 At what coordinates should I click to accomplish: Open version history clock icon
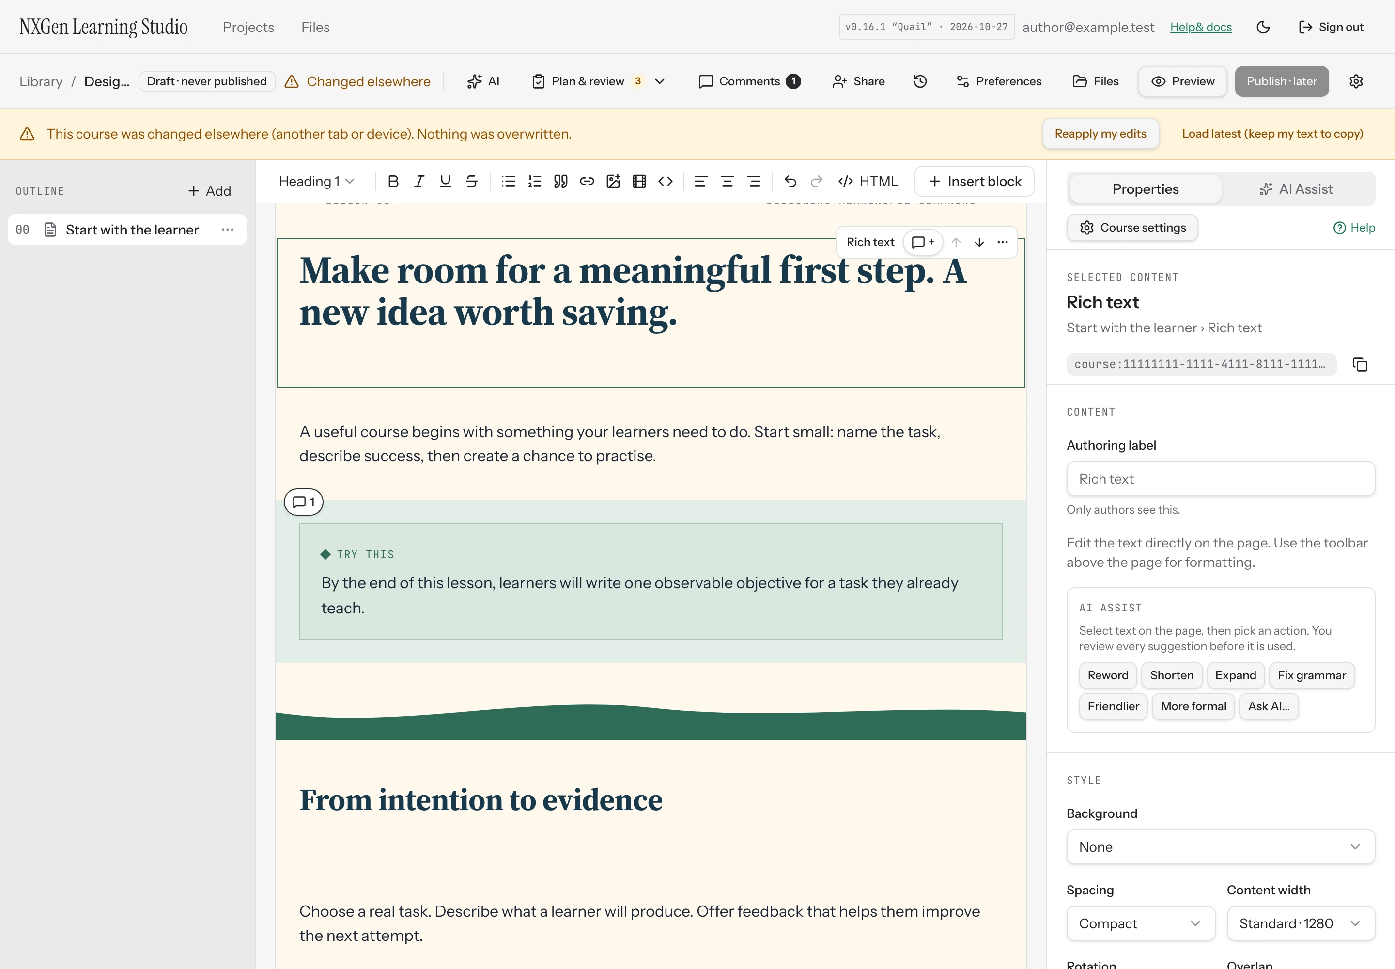pyautogui.click(x=920, y=81)
